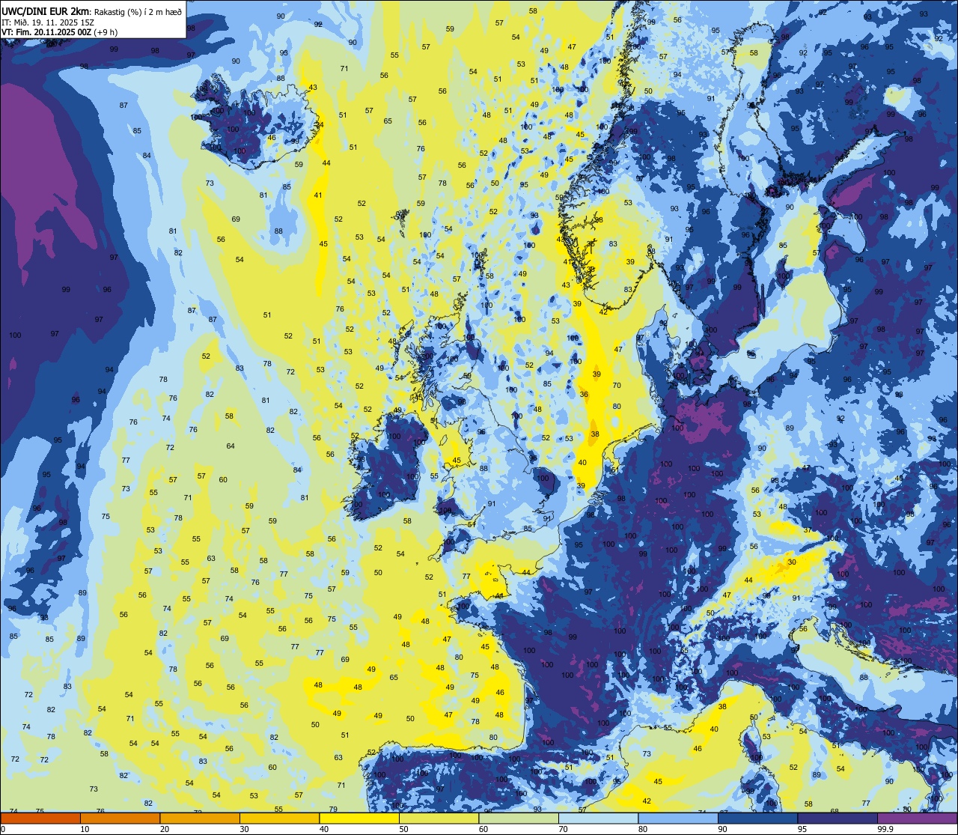Select the legend scale tick label "60"
Viewport: 958px width, 835px height.
(x=483, y=829)
